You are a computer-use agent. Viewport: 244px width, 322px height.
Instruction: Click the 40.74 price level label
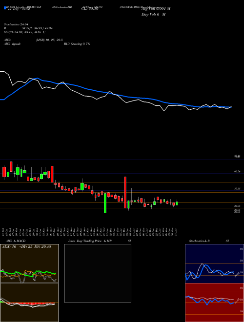pyautogui.click(x=237, y=171)
